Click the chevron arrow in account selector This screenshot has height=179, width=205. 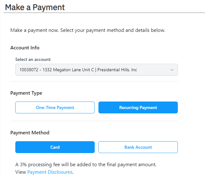click(172, 70)
